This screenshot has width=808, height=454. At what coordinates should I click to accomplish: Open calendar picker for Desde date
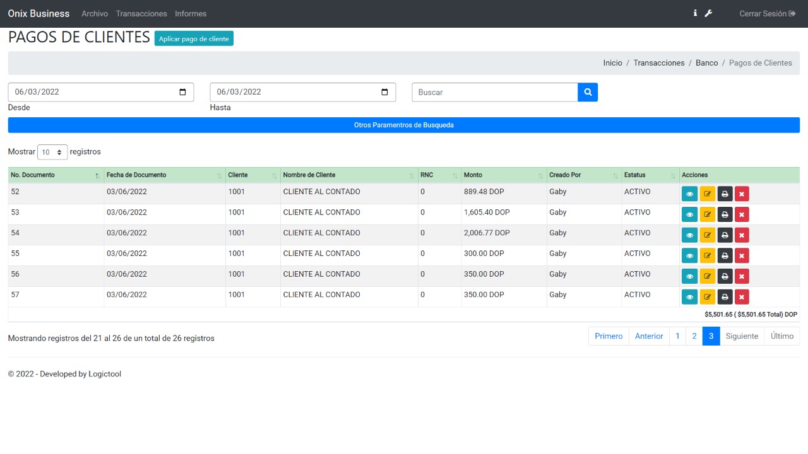click(183, 92)
